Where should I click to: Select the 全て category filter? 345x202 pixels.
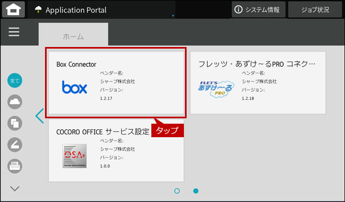15,80
